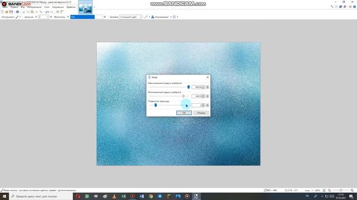Click the zoom in magnifier icon

[x=352, y=190]
